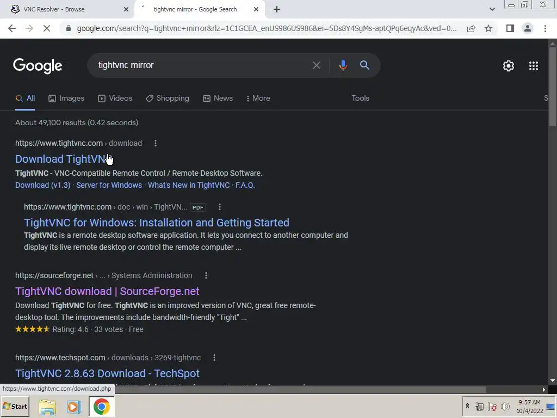The height and width of the screenshot is (418, 557).
Task: Open the What's New in TightVNC sitelink
Action: click(189, 185)
